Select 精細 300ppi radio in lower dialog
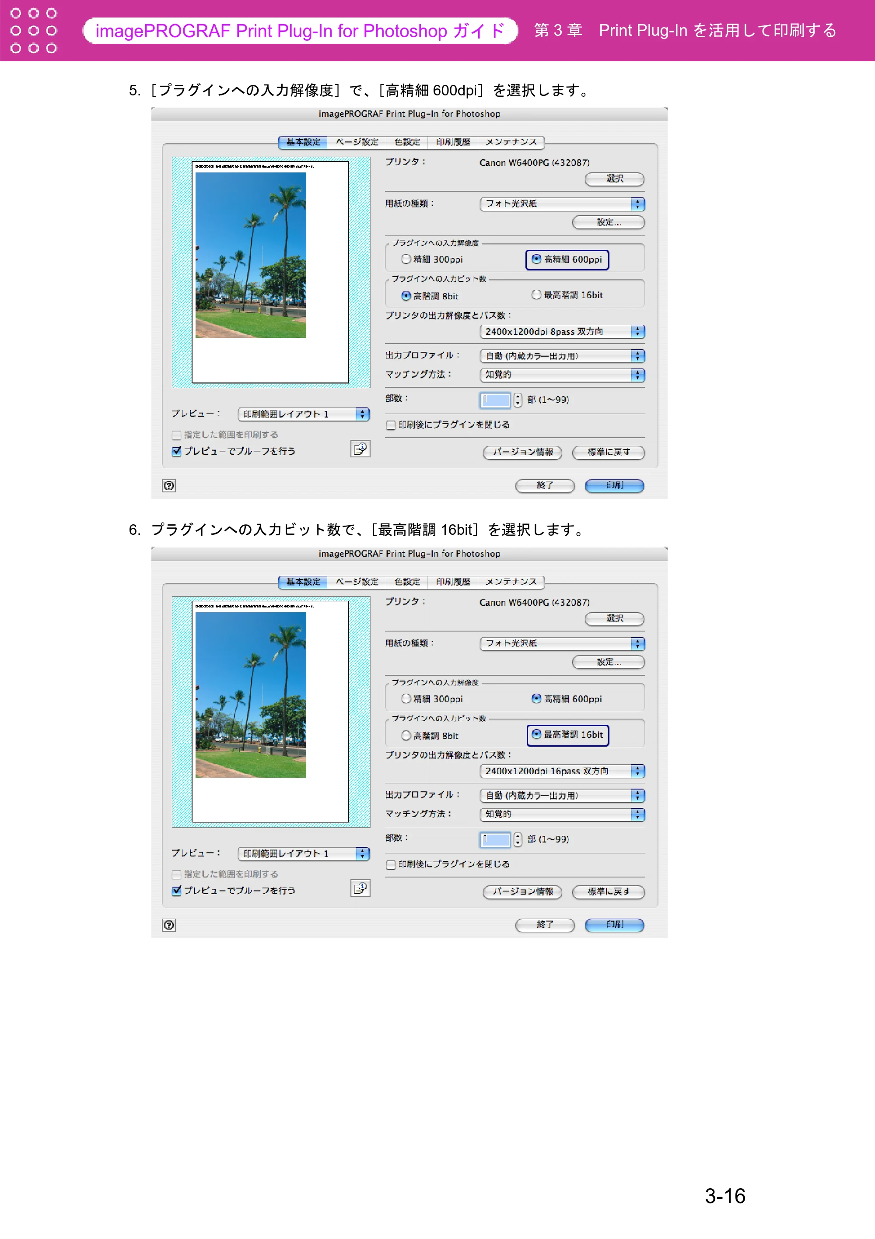The width and height of the screenshot is (875, 1239). (406, 699)
